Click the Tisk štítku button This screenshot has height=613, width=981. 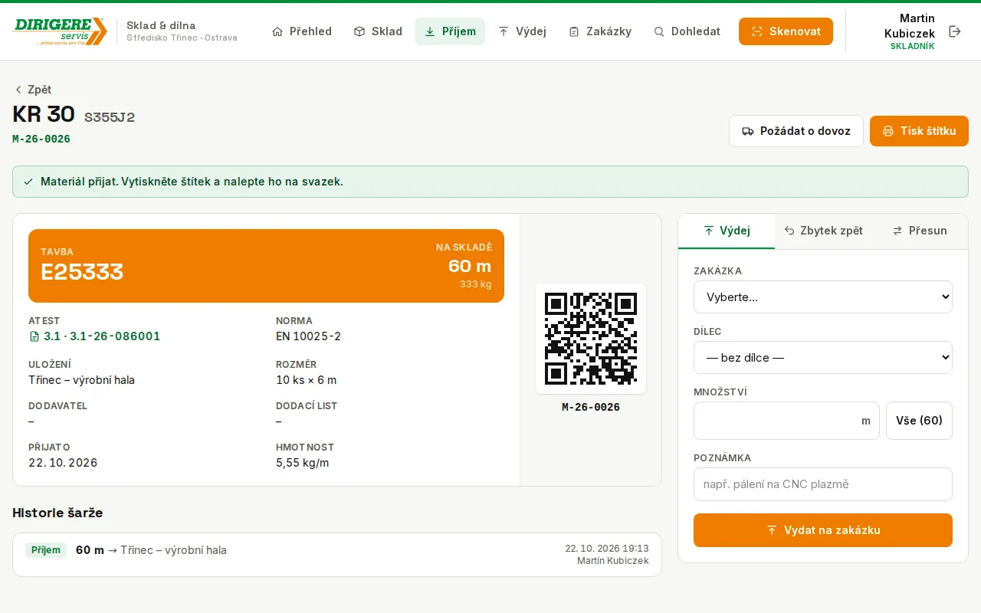[919, 131]
